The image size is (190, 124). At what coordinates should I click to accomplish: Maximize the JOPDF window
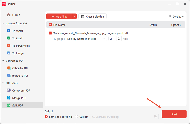pos(177,4)
